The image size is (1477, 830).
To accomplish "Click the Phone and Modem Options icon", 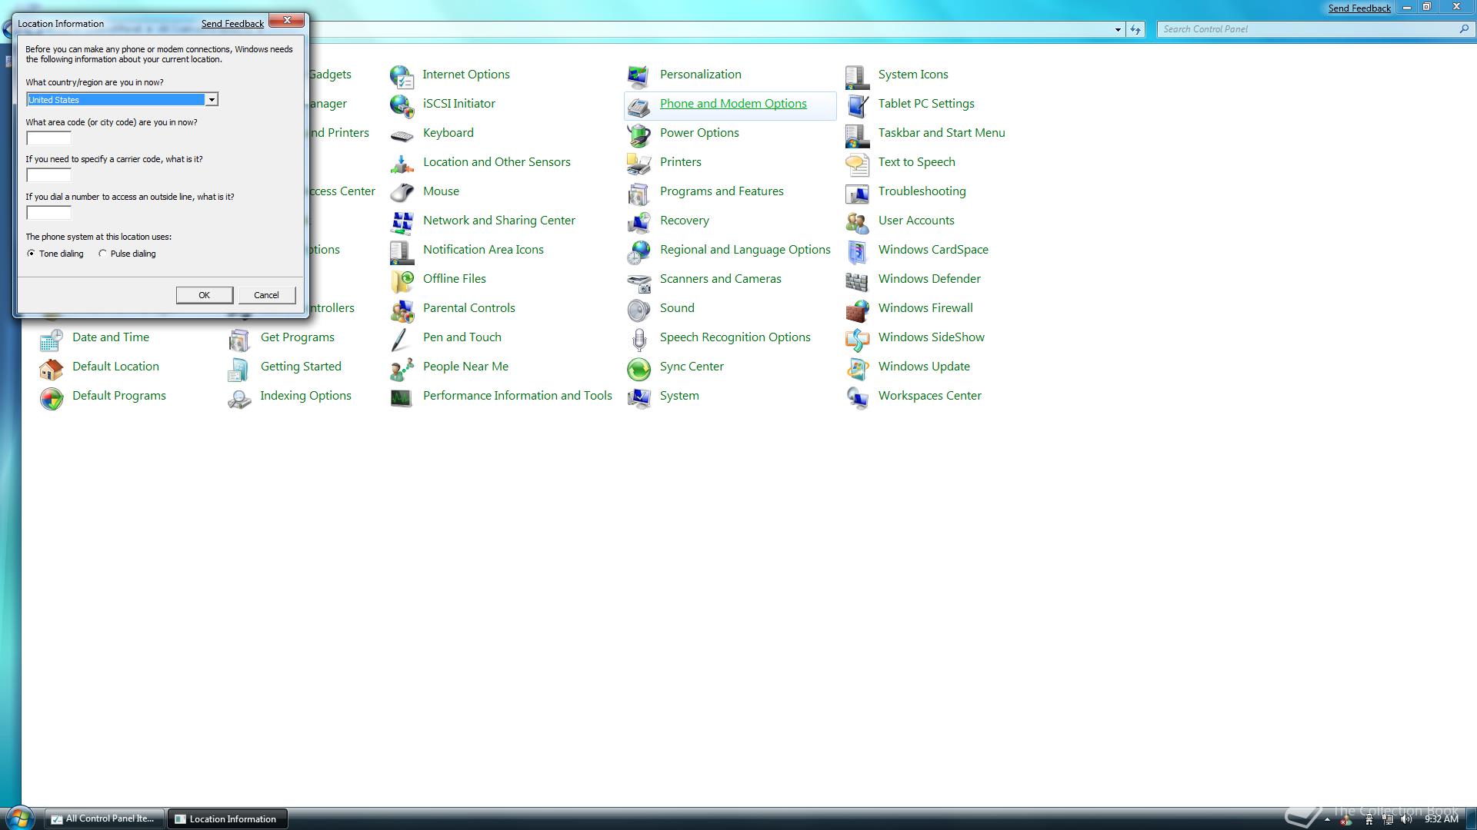I will click(638, 105).
